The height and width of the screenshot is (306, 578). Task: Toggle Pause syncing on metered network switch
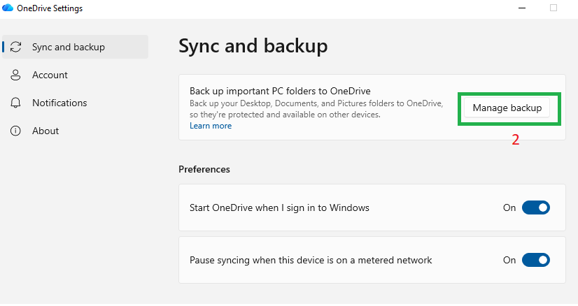tap(535, 260)
